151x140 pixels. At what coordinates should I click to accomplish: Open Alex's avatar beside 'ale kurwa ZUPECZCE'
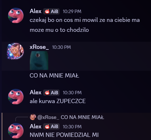(16, 97)
